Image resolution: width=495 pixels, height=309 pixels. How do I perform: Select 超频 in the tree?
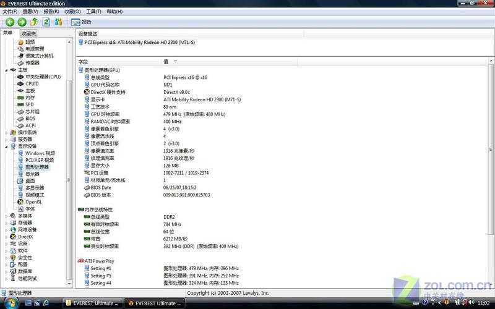pos(30,42)
